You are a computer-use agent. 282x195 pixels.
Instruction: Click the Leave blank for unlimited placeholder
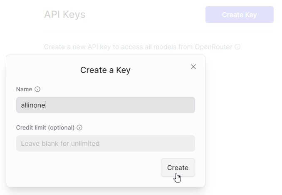point(60,143)
